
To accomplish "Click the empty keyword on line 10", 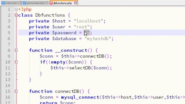I will click(x=58, y=62).
